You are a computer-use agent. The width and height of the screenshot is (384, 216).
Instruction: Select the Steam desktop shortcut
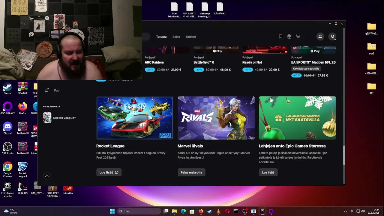(x=7, y=89)
